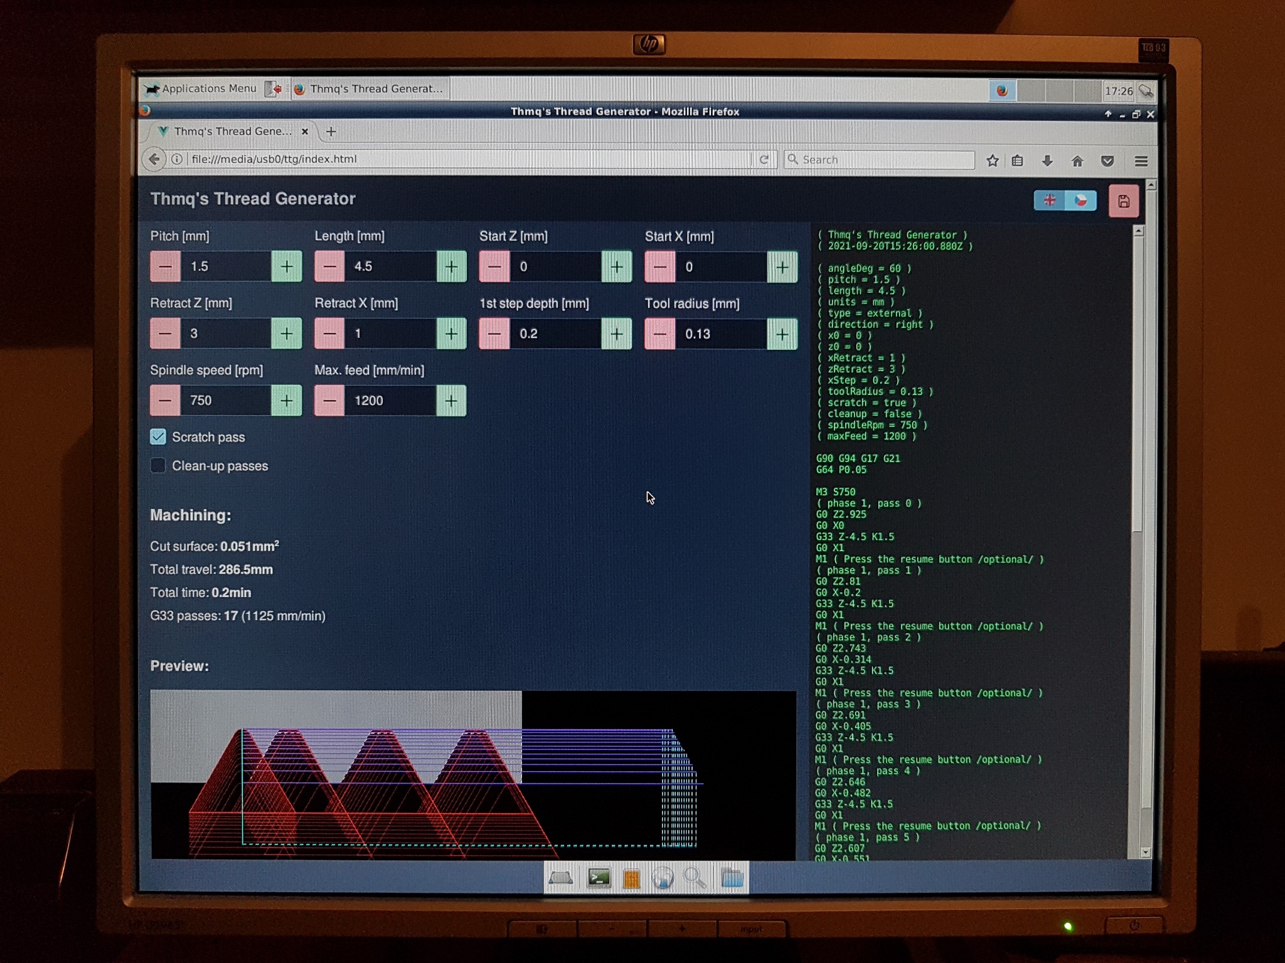Open the Firefox hamburger menu

pos(1141,162)
